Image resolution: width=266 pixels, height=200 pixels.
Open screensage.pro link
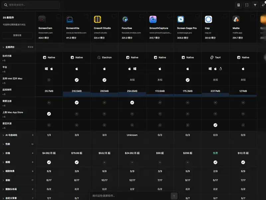click(185, 33)
